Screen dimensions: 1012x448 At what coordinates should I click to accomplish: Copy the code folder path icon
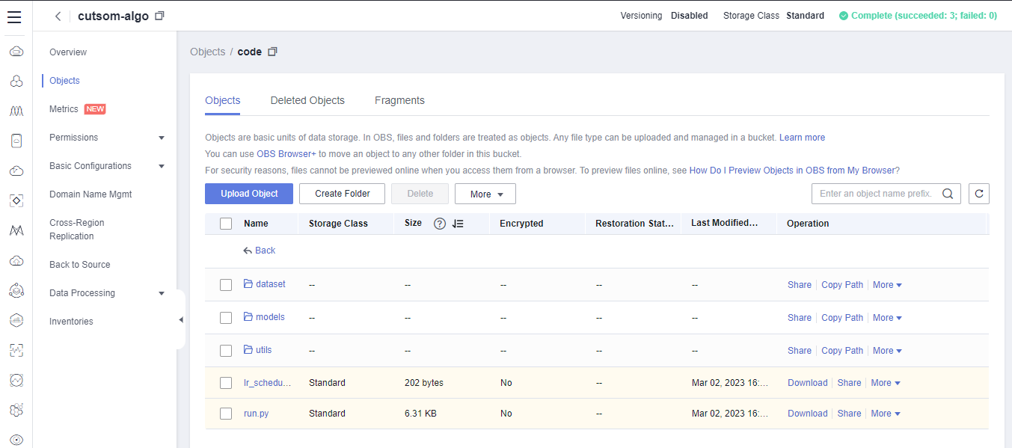[272, 52]
